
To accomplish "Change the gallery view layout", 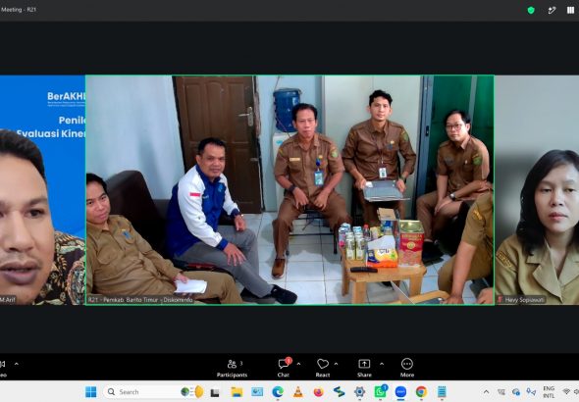I will [x=570, y=11].
